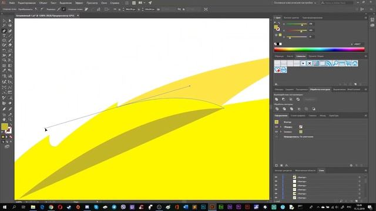Open the Pathfinder panel options menu
Image resolution: width=376 pixels, height=211 pixels.
point(365,90)
